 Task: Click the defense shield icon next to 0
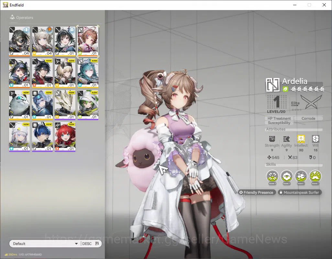tap(310, 157)
